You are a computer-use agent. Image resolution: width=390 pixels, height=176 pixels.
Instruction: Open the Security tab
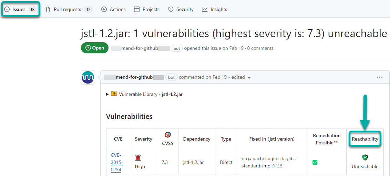[181, 9]
